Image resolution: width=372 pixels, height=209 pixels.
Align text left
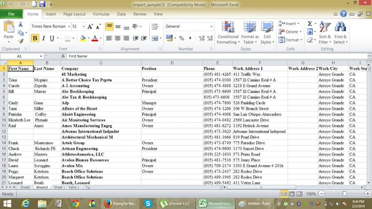tap(109, 38)
